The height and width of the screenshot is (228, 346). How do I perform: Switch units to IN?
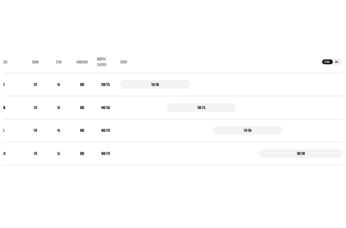coord(336,62)
